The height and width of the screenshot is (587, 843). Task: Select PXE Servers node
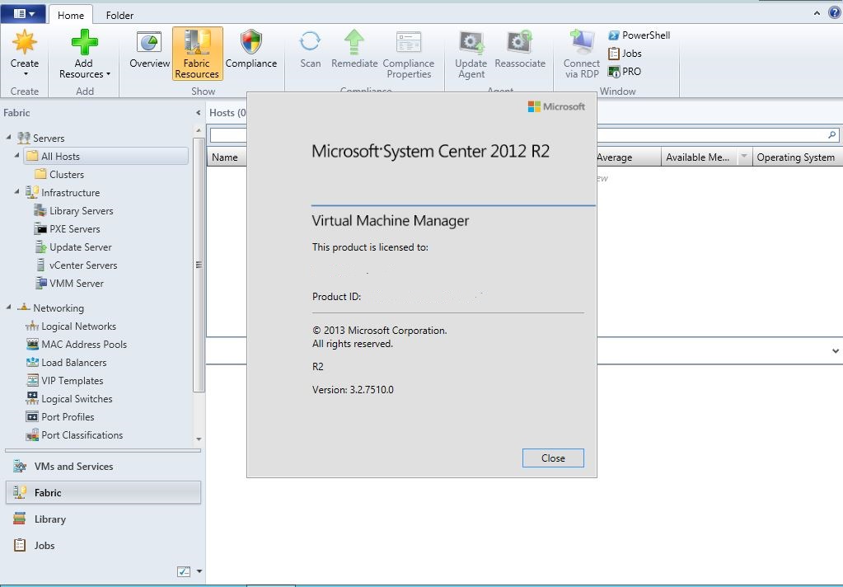(68, 228)
